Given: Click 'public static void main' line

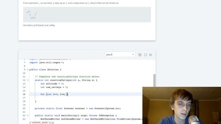Looking at the screenshot, I should (x=76, y=115).
